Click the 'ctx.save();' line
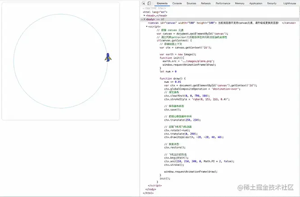Viewport: 300px width, 197px height. [x=173, y=110]
